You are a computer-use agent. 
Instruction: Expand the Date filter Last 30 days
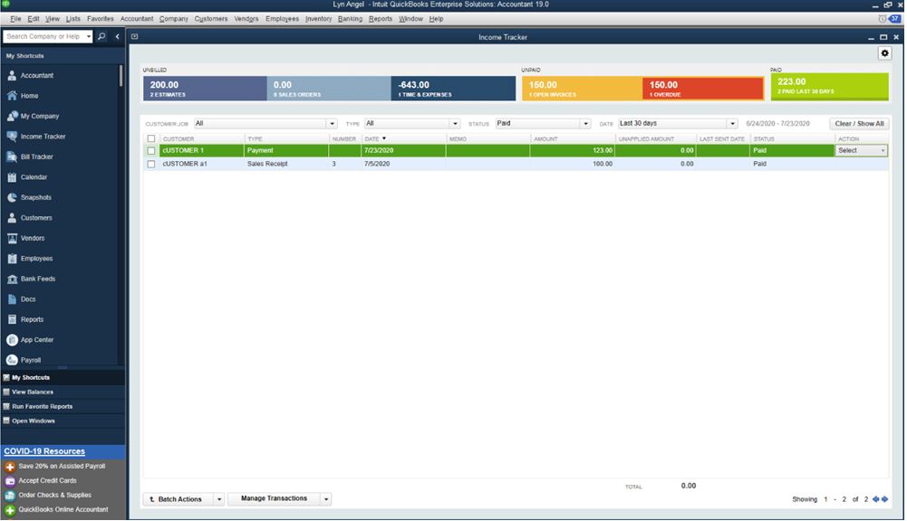pyautogui.click(x=733, y=124)
